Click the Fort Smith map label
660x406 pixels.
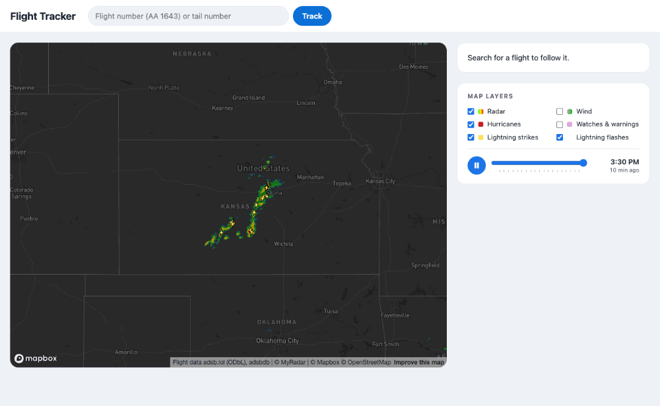[x=385, y=344]
